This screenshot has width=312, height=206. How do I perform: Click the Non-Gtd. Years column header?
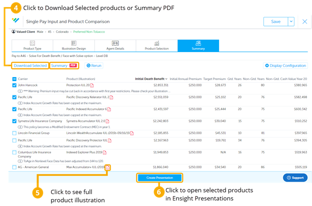coord(253,79)
